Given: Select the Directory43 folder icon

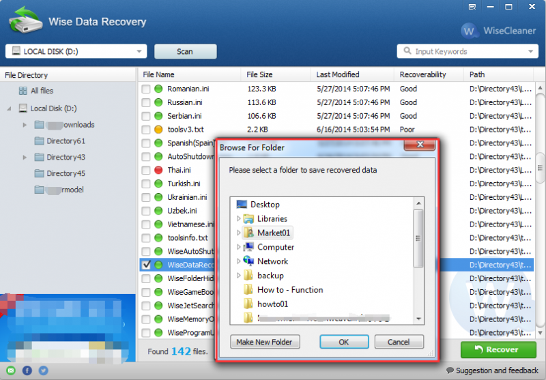Looking at the screenshot, I should [x=40, y=158].
